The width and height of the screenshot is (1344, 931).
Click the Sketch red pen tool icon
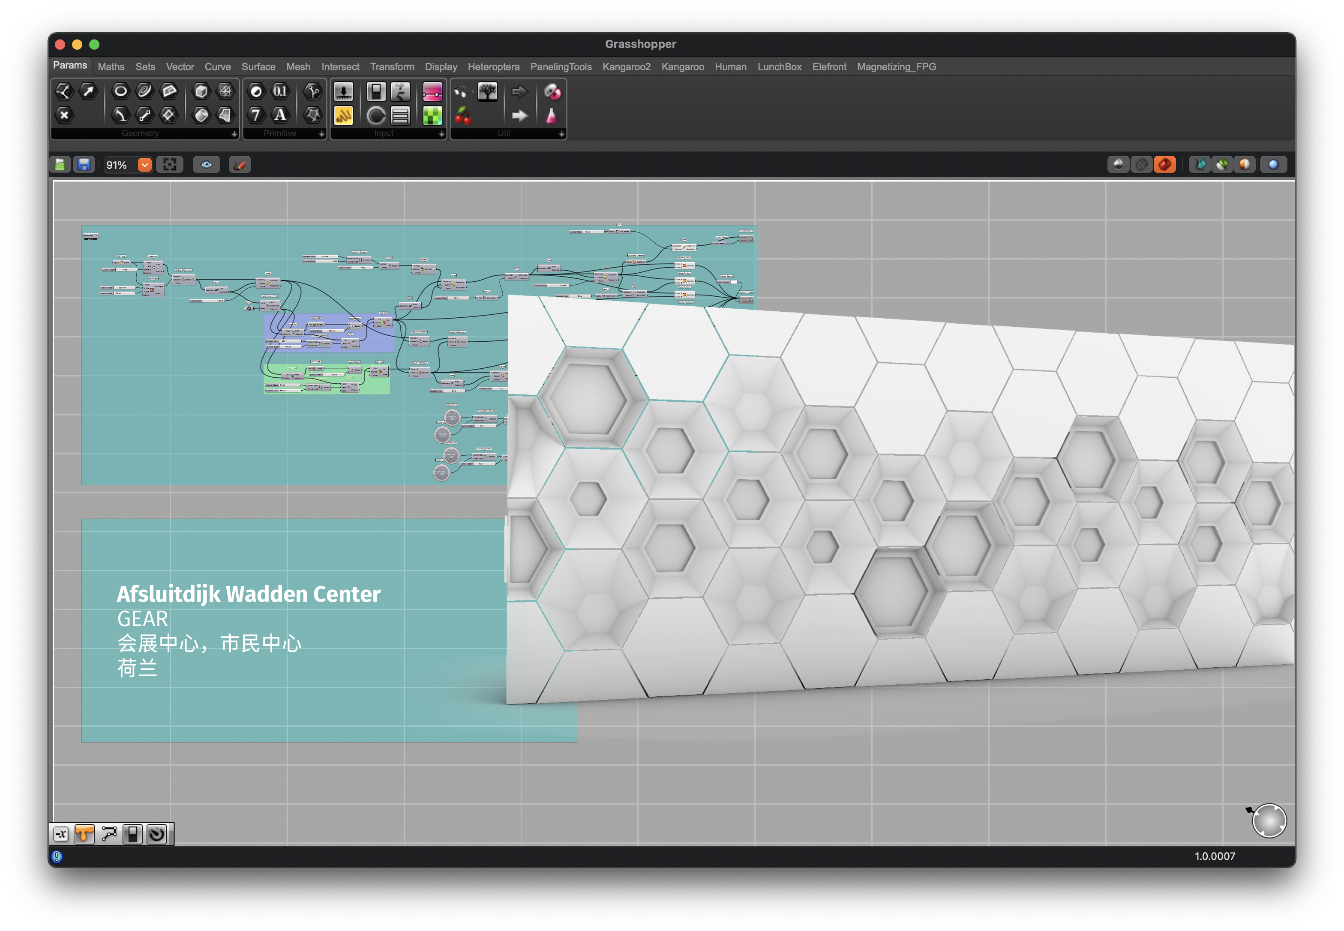240,165
